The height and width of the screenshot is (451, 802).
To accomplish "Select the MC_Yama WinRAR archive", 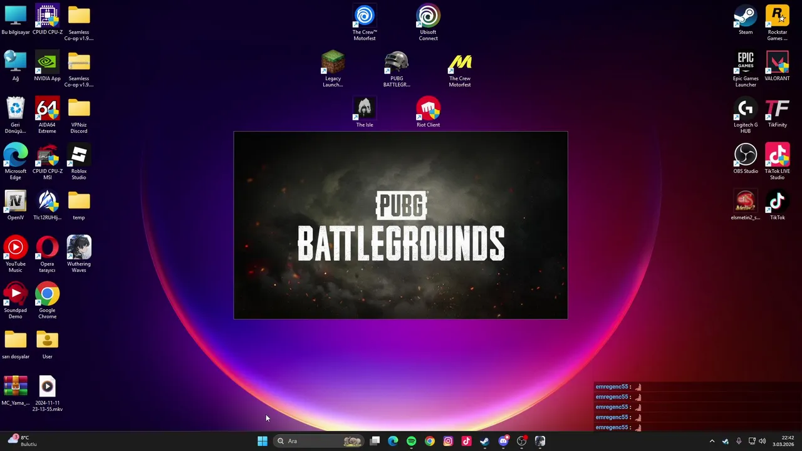I will click(16, 390).
